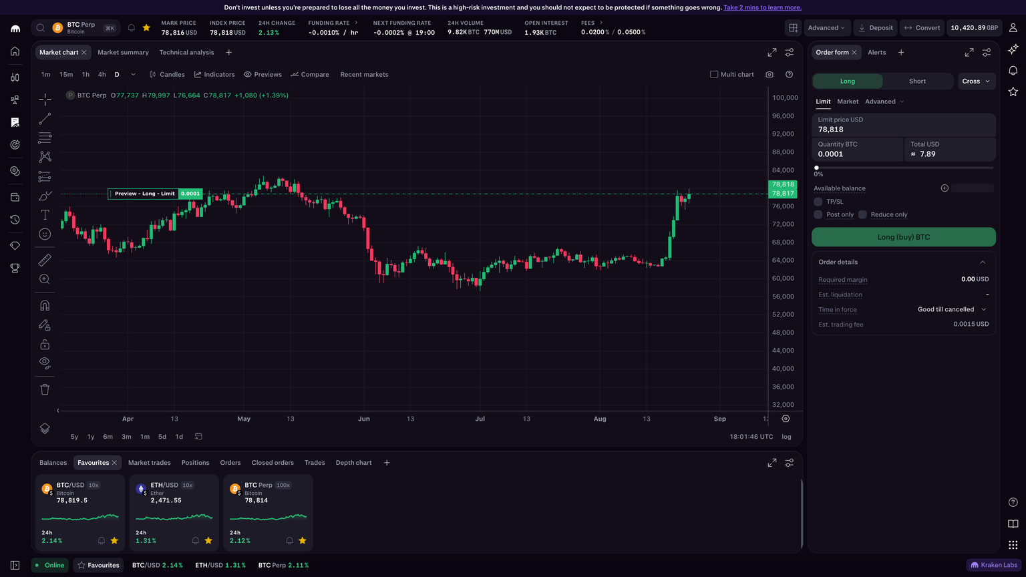Collapse the Order details section
Screen dimensions: 1026x577
[983, 262]
